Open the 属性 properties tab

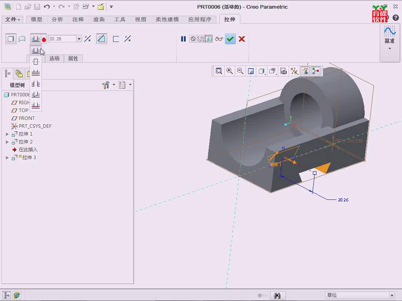(73, 58)
